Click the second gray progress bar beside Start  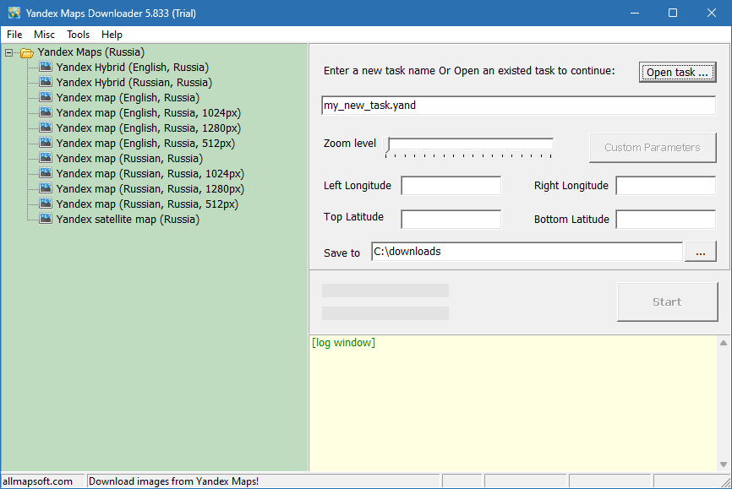385,313
